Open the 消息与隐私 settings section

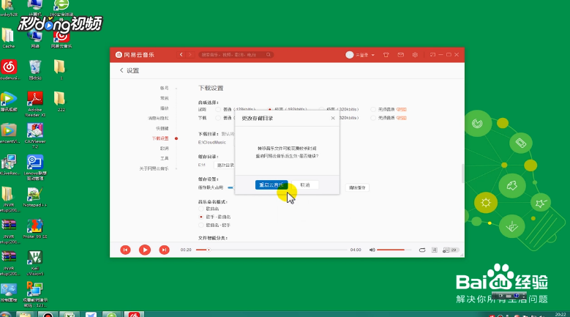click(x=158, y=118)
